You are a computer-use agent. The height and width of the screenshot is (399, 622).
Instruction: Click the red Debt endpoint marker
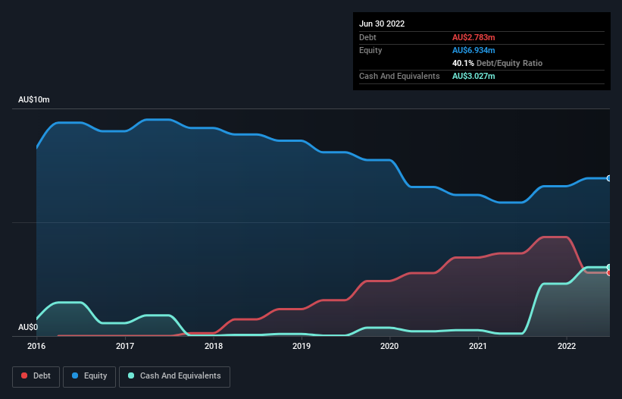point(609,273)
